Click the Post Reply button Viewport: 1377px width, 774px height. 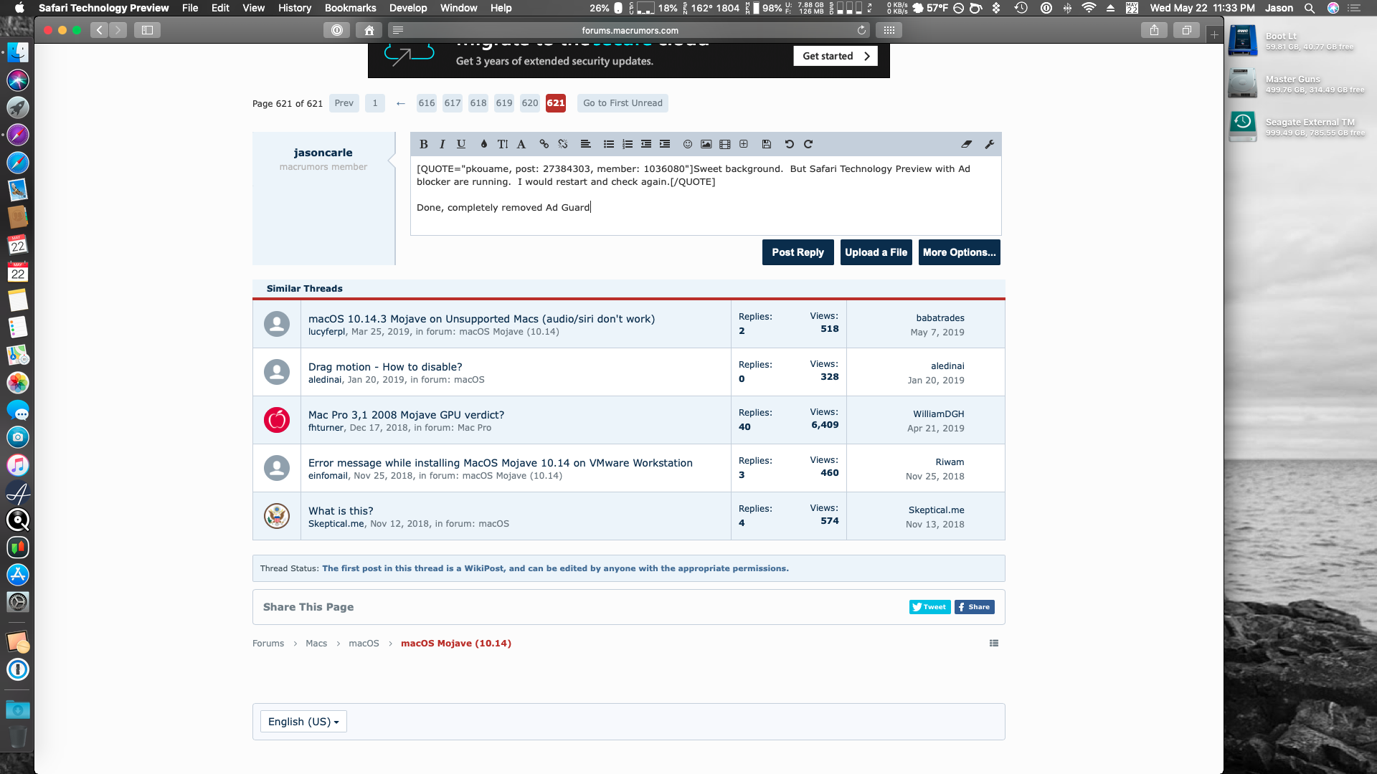pos(798,252)
